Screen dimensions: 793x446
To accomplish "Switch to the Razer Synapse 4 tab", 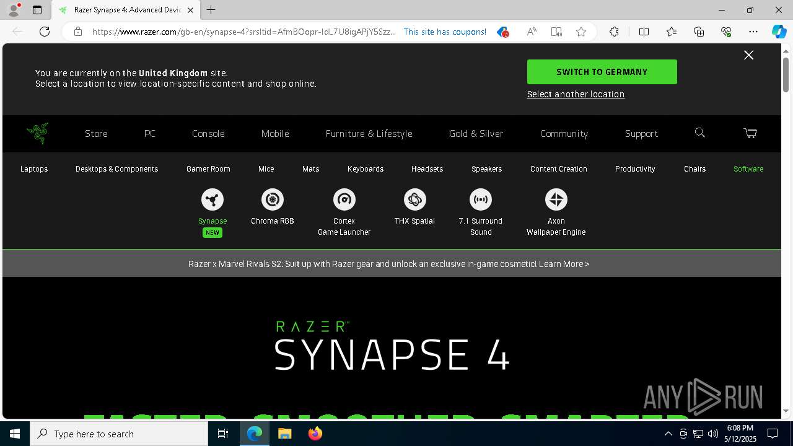I will point(125,10).
